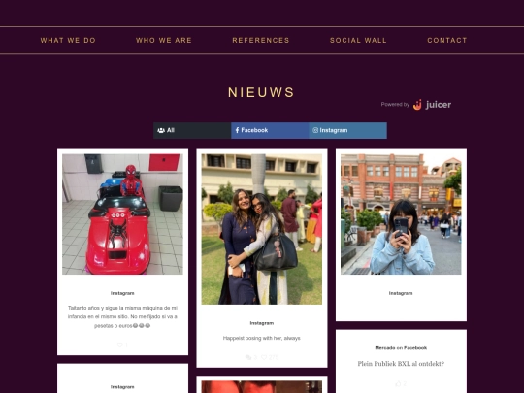Image resolution: width=524 pixels, height=393 pixels.
Task: Open the Contact menu link
Action: (x=447, y=40)
